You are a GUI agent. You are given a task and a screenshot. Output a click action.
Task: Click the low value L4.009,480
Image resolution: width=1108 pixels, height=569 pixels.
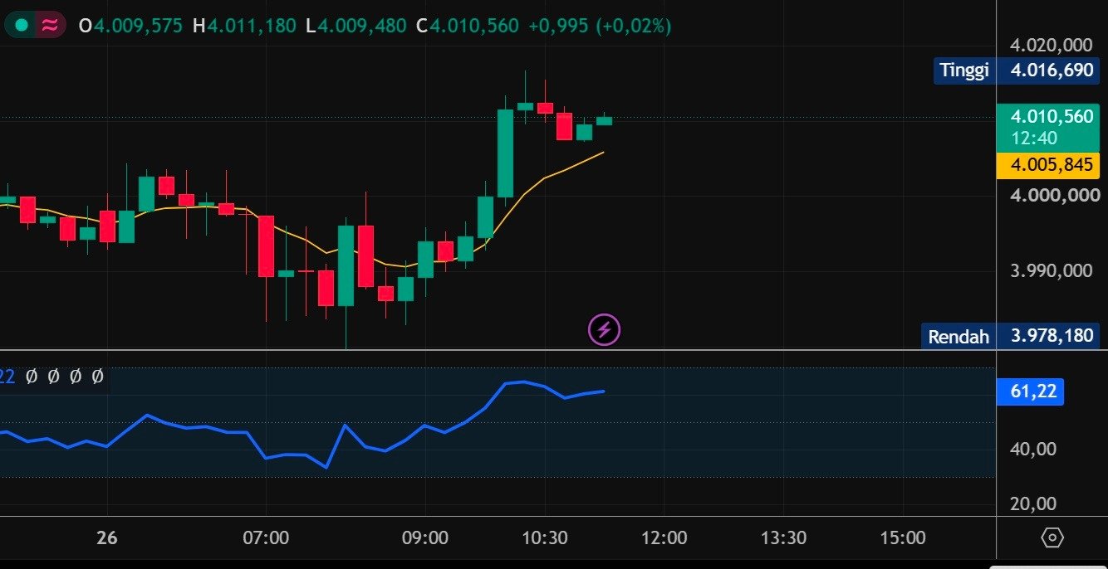(x=355, y=26)
